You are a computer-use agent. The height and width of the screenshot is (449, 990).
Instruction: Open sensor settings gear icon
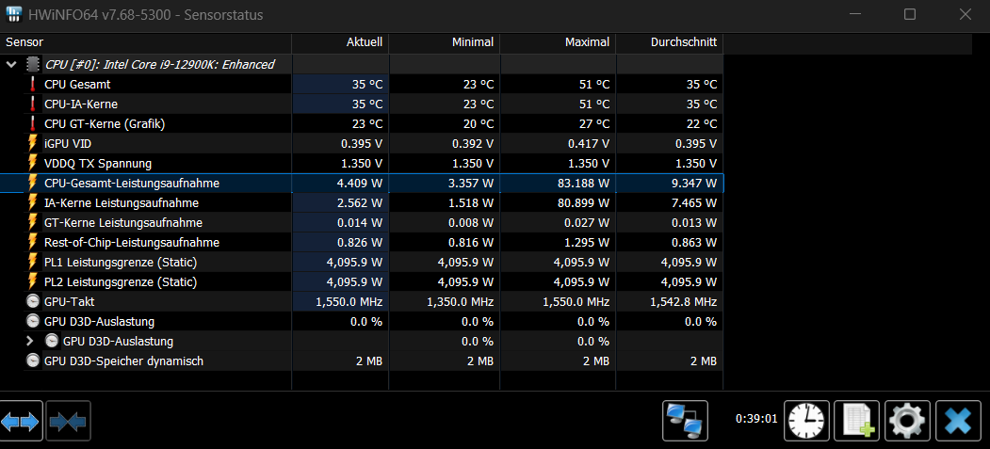tap(907, 421)
